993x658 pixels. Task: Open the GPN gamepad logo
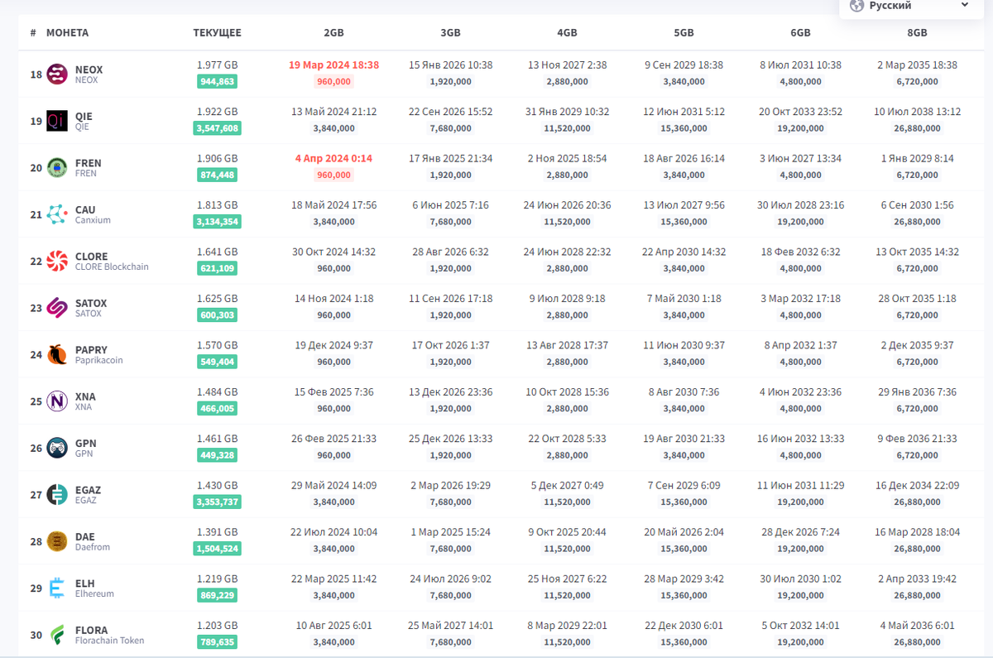[x=57, y=448]
